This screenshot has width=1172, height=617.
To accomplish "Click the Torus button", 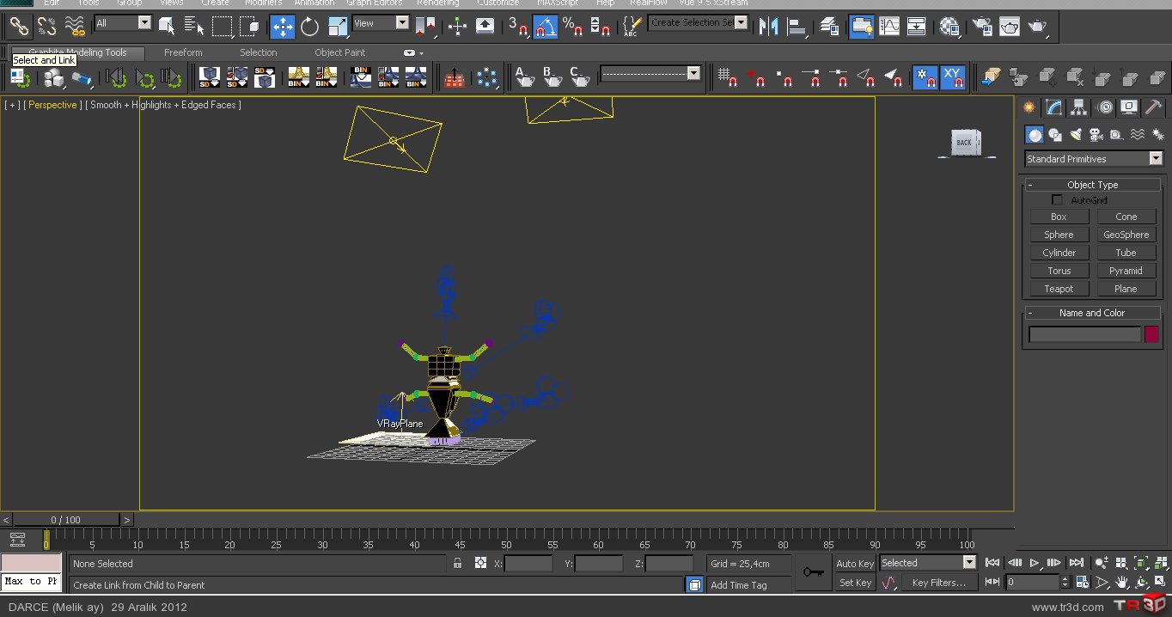I will click(1059, 271).
